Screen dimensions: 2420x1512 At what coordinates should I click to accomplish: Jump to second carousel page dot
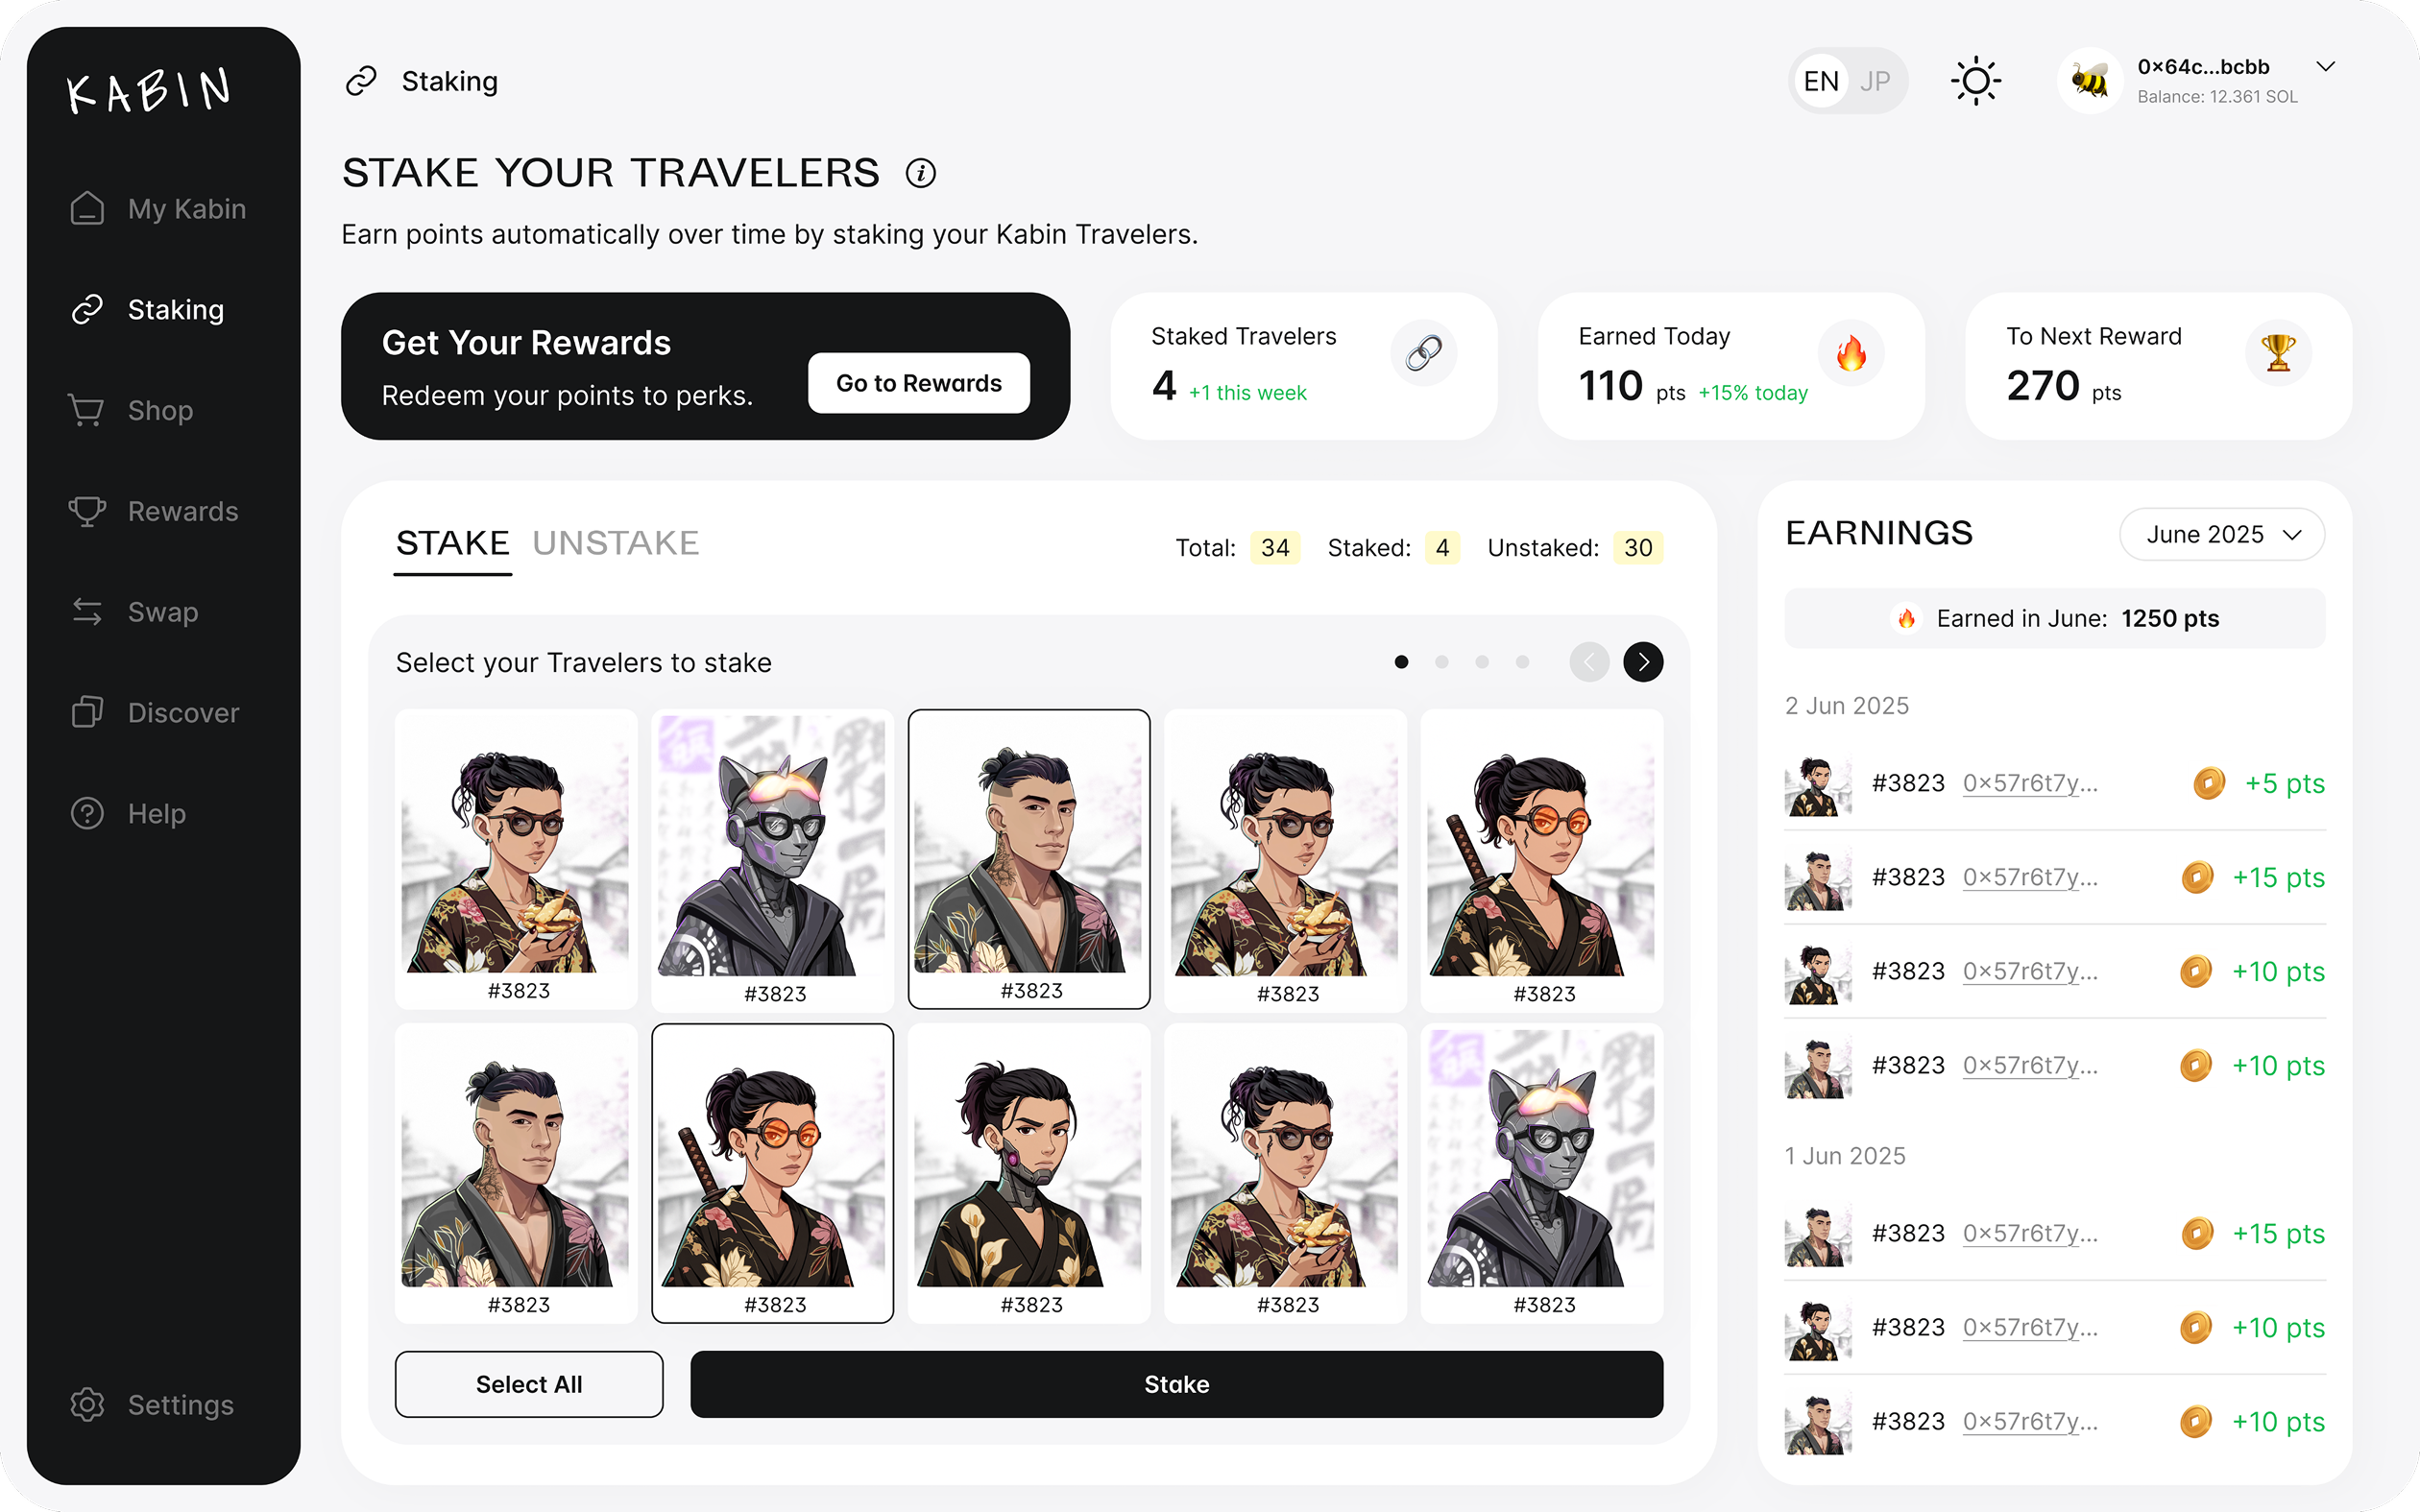1442,662
